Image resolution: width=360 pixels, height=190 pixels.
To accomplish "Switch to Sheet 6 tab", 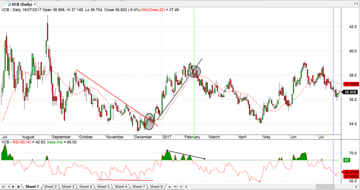I will pyautogui.click(x=121, y=187).
